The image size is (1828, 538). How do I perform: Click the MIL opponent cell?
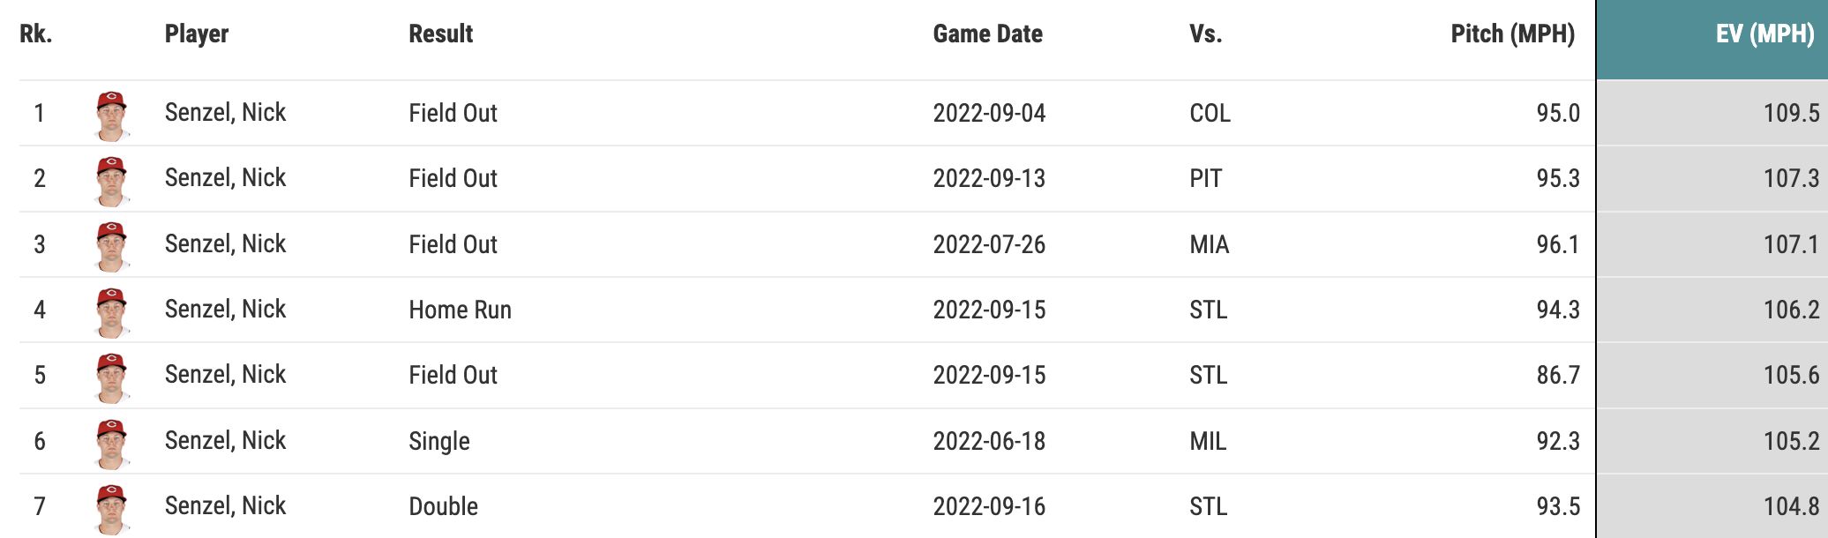click(x=1208, y=441)
